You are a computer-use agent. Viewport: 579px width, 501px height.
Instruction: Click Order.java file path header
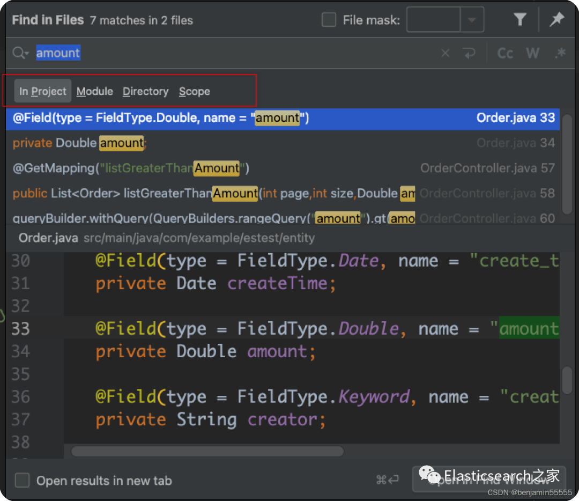coord(167,238)
